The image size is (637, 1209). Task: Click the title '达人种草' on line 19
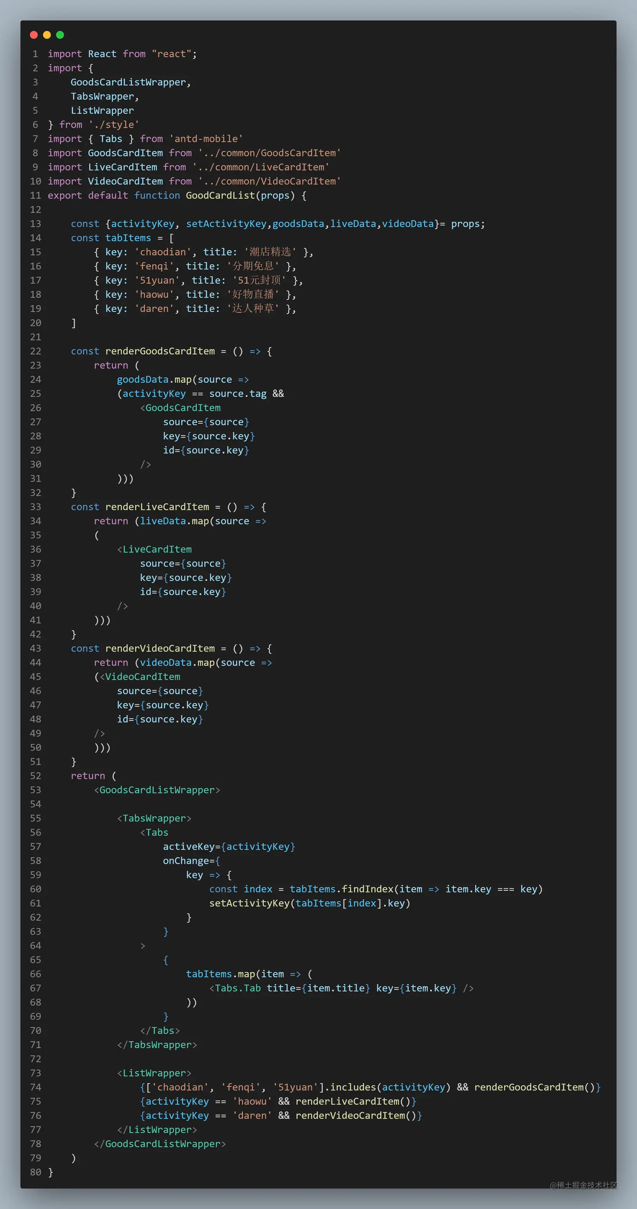coord(253,308)
